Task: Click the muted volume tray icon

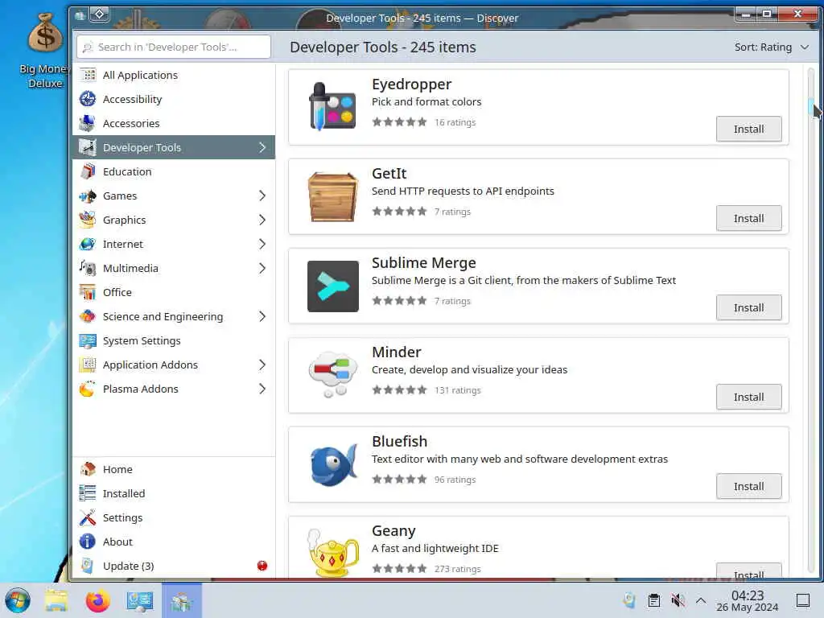Action: pyautogui.click(x=678, y=600)
